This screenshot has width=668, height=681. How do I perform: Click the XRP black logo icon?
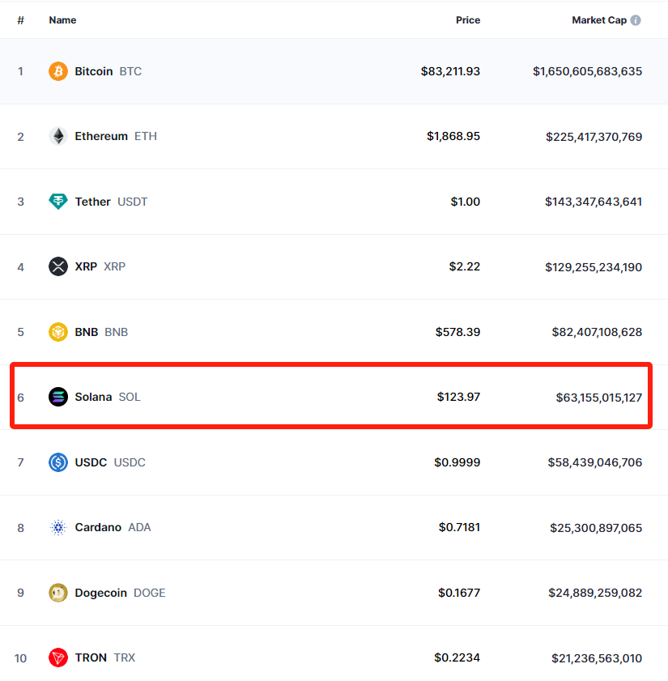point(58,266)
